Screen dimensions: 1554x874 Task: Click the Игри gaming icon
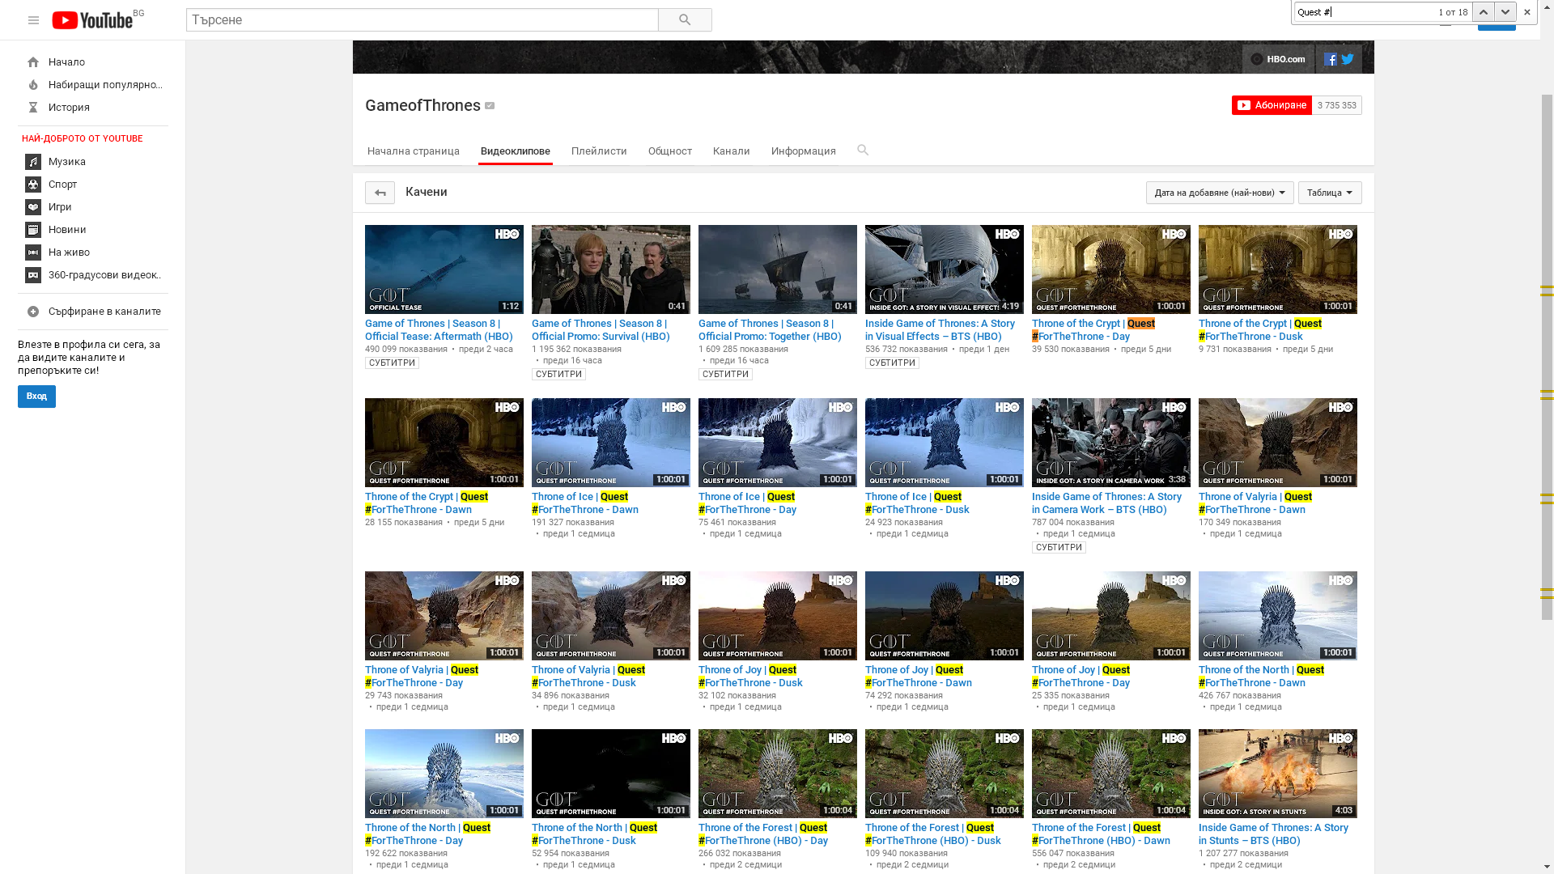pos(33,207)
